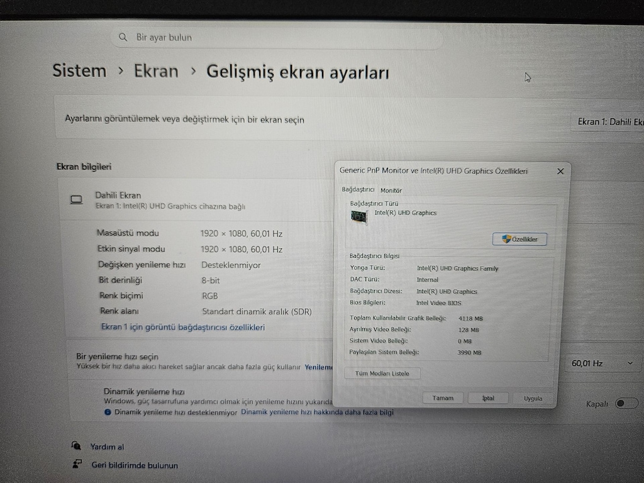The height and width of the screenshot is (483, 644).
Task: Click the 4118 MB total graphics memory value
Action: point(470,318)
